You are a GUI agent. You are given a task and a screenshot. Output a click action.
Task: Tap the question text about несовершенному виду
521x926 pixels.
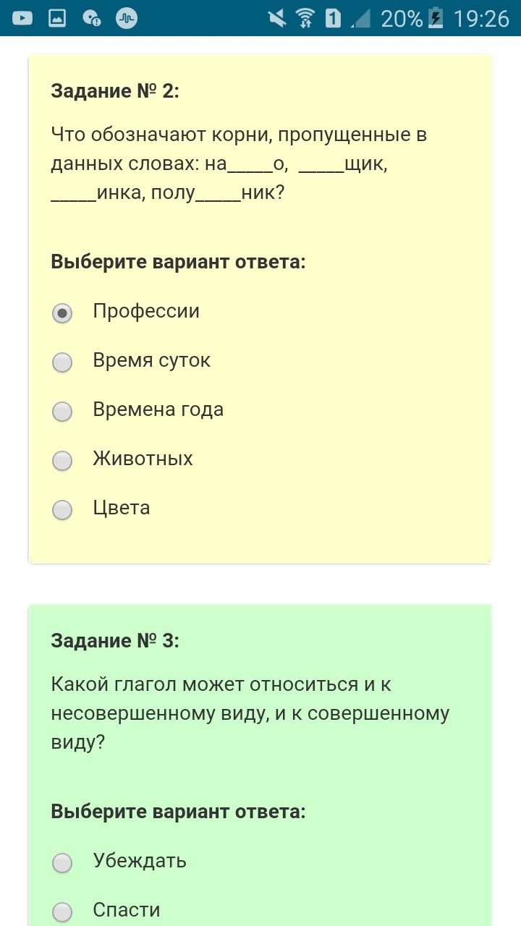pyautogui.click(x=250, y=713)
